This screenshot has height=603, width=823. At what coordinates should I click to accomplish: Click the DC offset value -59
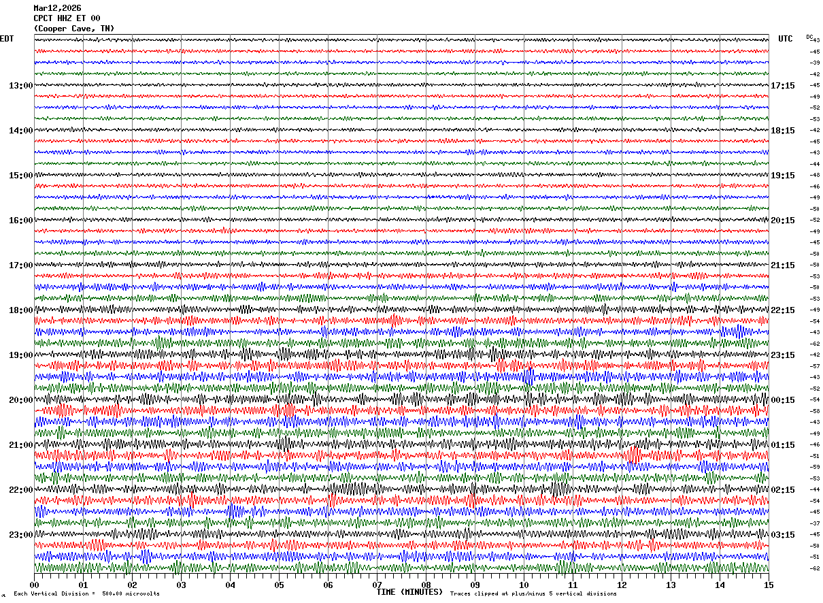click(814, 467)
